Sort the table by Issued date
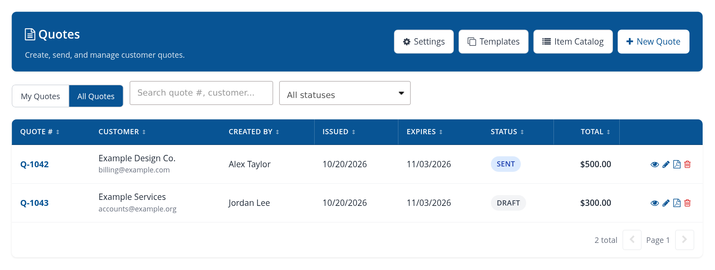 coord(339,132)
